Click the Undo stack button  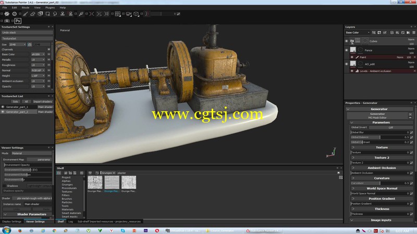pos(27,33)
